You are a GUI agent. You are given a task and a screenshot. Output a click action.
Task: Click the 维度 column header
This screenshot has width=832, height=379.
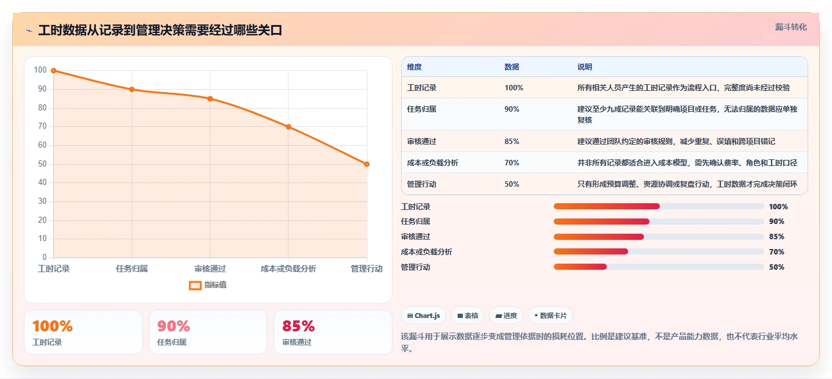coord(414,67)
